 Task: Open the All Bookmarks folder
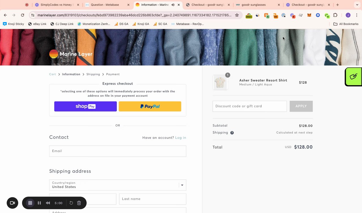[x=346, y=24]
